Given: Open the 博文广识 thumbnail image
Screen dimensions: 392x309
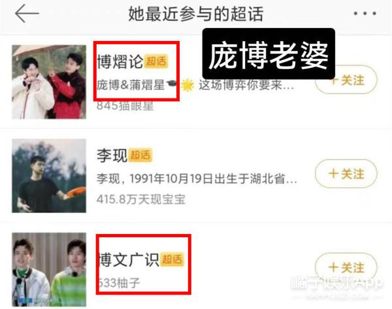Looking at the screenshot, I should pyautogui.click(x=49, y=270).
